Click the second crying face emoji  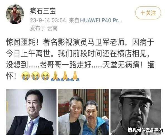tap(35, 76)
